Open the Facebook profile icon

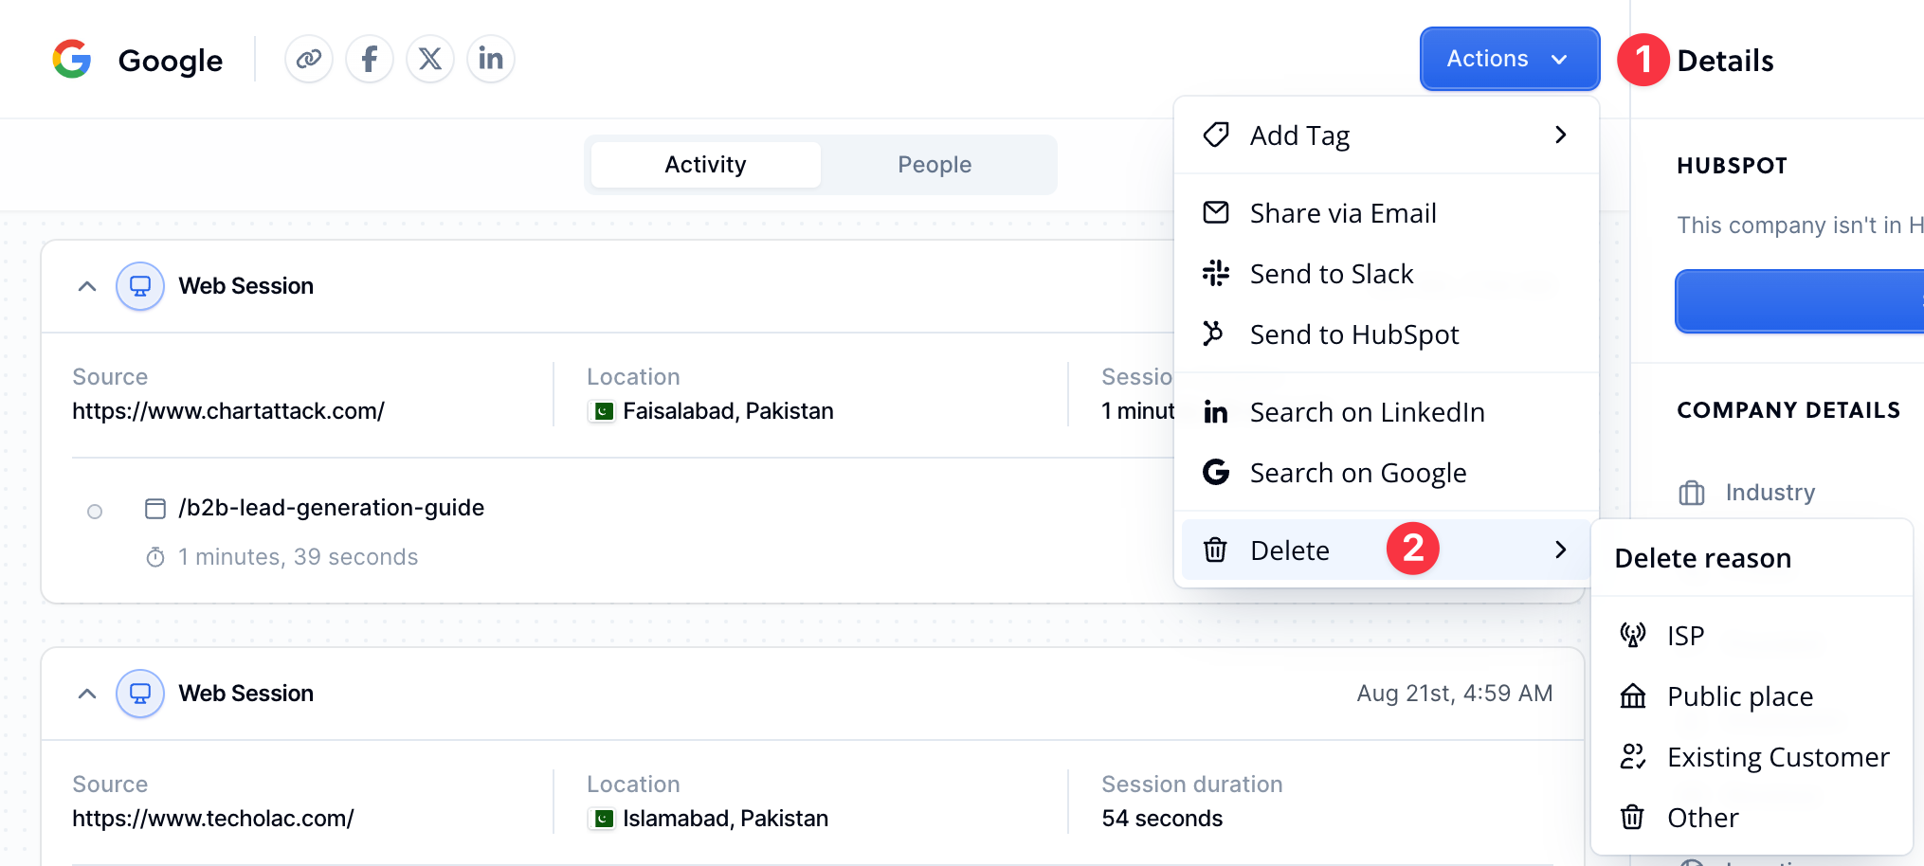tap(370, 59)
